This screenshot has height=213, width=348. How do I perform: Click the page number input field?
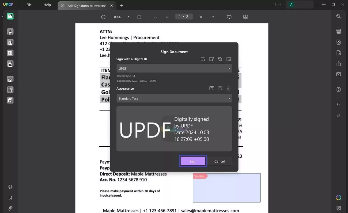[x=184, y=17]
